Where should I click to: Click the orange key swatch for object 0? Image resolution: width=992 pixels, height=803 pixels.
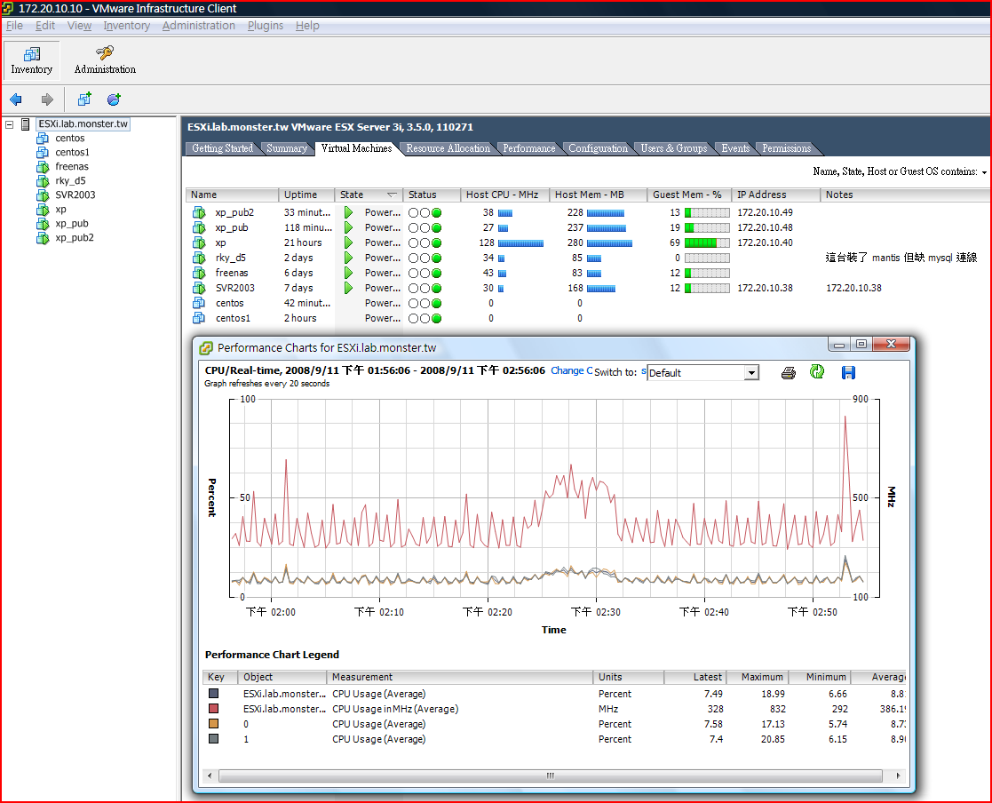click(x=214, y=724)
